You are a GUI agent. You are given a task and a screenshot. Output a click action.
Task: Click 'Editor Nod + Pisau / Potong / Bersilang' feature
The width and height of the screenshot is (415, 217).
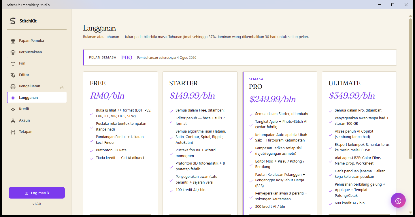tap(280, 164)
